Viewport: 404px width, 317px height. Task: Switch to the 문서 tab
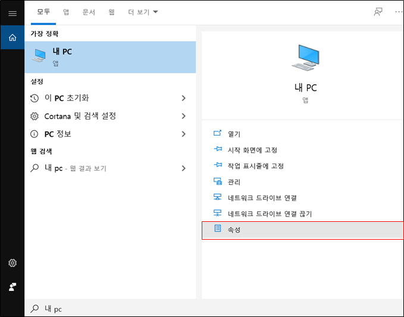click(x=89, y=12)
